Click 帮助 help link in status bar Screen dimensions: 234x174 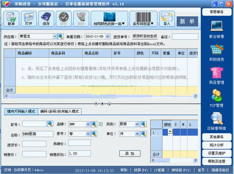124,170
